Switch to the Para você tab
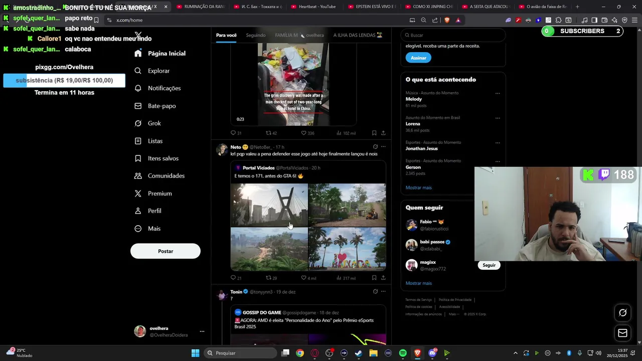642x361 pixels. coord(226,35)
